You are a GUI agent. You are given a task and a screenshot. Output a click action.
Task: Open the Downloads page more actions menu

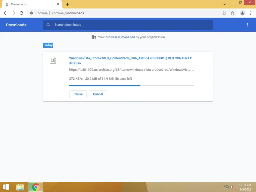coord(247,25)
